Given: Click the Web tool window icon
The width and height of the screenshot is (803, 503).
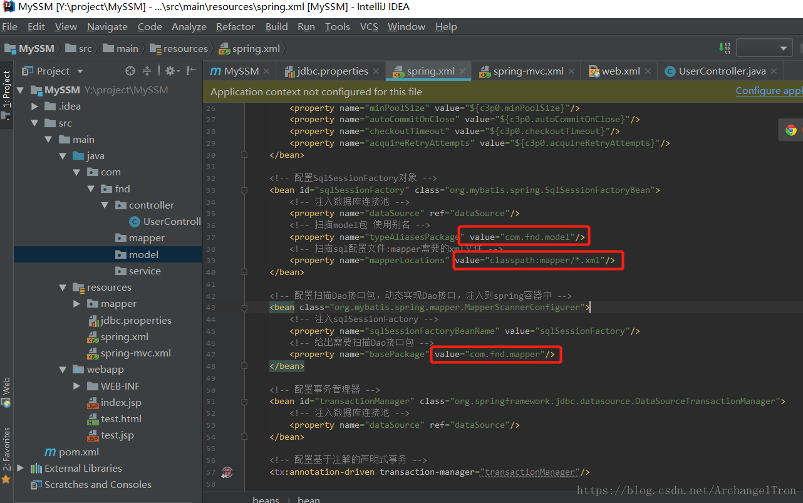Looking at the screenshot, I should [6, 403].
